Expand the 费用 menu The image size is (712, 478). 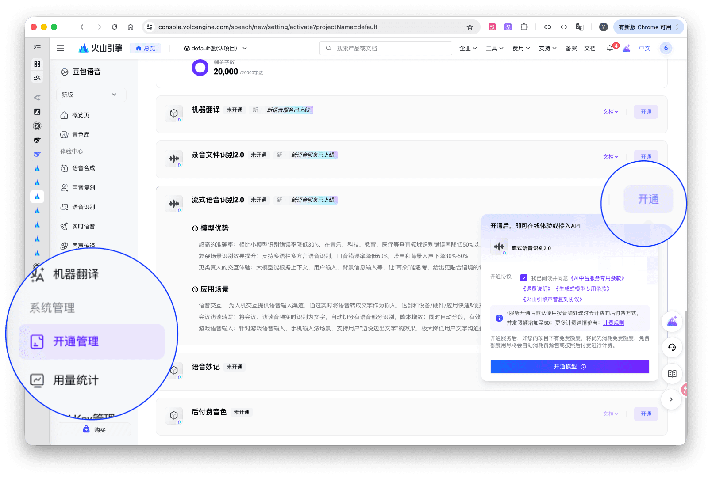pyautogui.click(x=521, y=48)
